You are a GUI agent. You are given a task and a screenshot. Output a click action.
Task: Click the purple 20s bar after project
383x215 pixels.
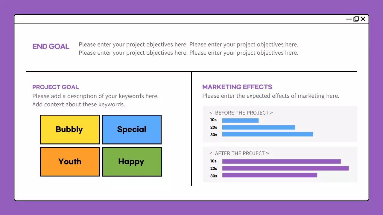[285, 168]
